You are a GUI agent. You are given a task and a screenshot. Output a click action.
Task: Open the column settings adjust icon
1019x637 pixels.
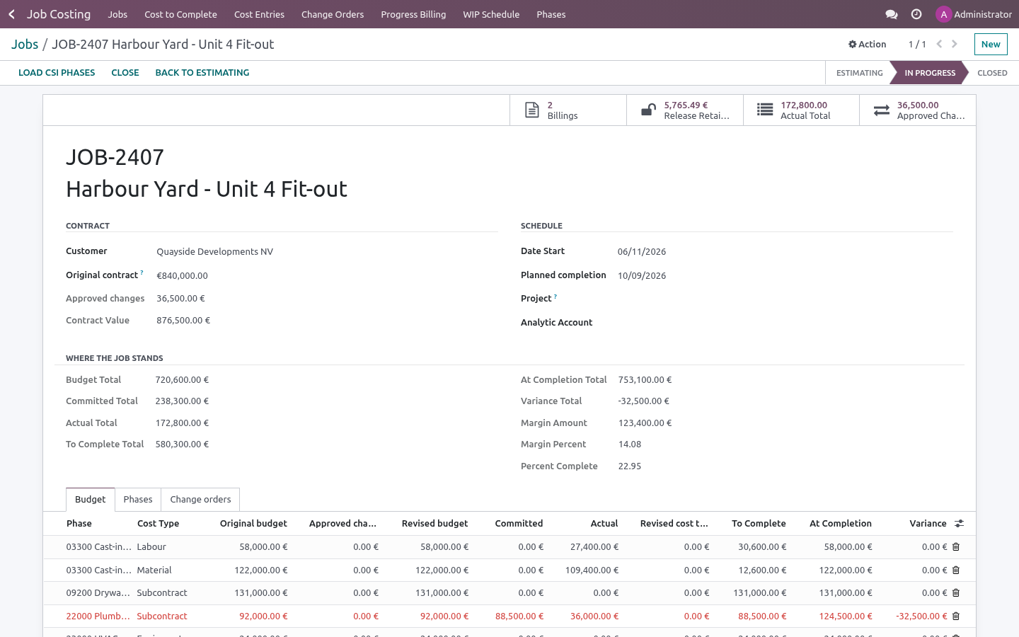coord(959,524)
